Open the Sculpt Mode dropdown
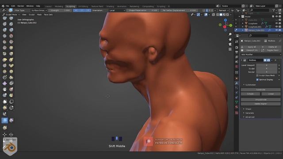283x159 pixels. (x=11, y=15)
